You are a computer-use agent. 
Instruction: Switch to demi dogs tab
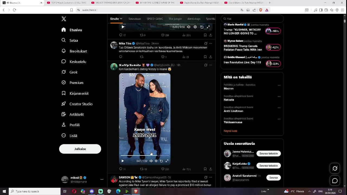click(194, 19)
